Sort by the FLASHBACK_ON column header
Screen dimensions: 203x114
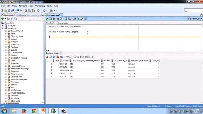[x=120, y=61]
